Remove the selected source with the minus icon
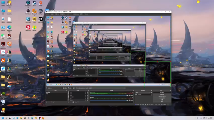 71,102
